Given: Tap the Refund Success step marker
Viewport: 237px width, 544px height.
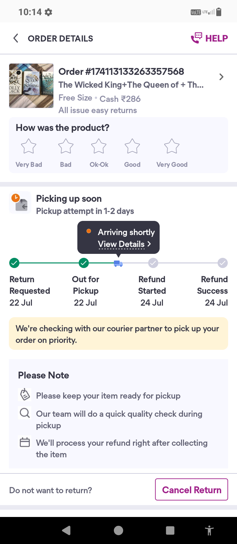Looking at the screenshot, I should pos(223,263).
